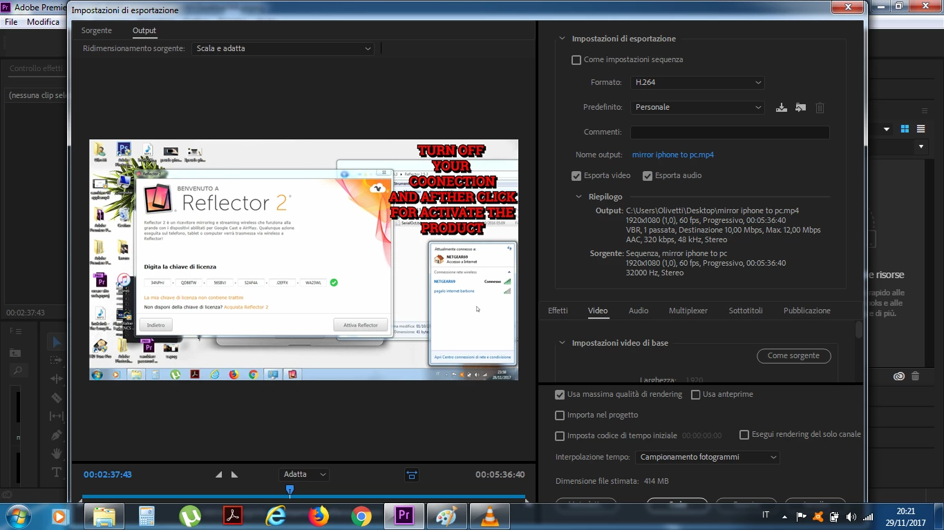Open the Formato H.264 dropdown
This screenshot has width=944, height=530.
[x=697, y=82]
